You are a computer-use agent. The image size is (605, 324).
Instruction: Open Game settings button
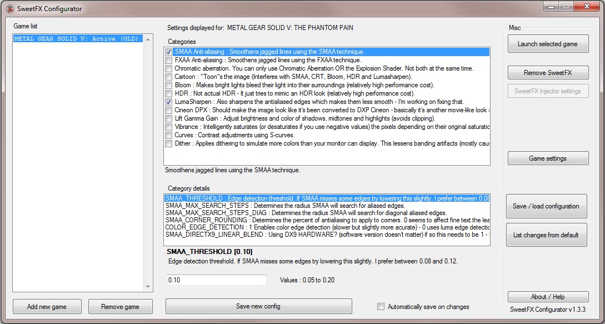(548, 158)
